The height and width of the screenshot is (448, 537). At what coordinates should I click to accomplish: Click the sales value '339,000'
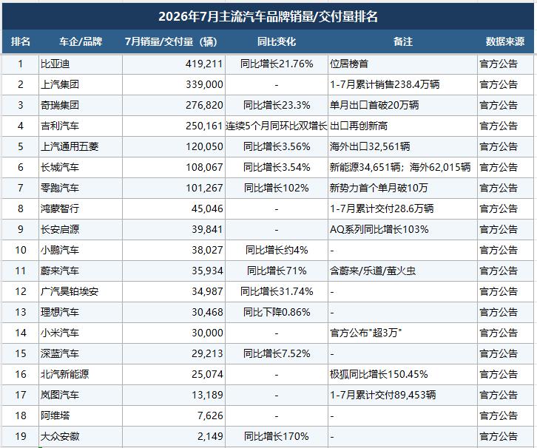click(204, 84)
